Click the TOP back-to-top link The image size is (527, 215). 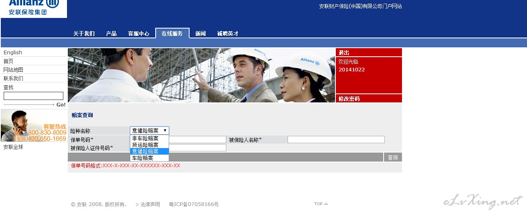(321, 204)
